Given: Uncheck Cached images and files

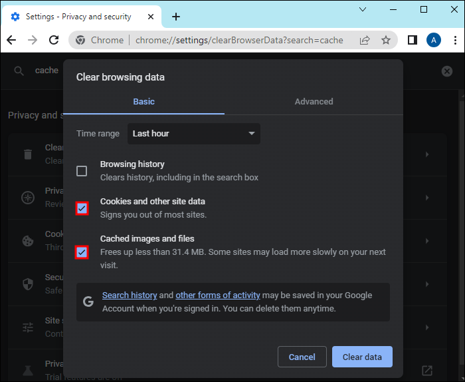Looking at the screenshot, I should [82, 252].
